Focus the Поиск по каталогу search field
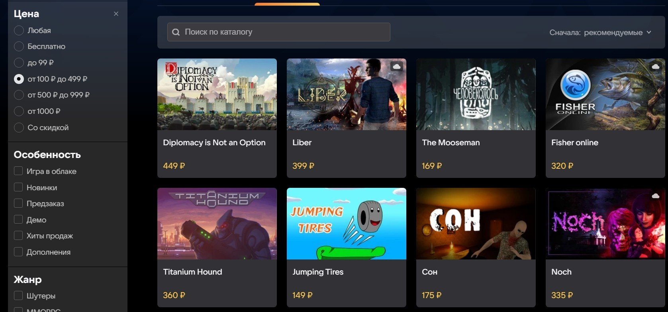 pyautogui.click(x=279, y=32)
